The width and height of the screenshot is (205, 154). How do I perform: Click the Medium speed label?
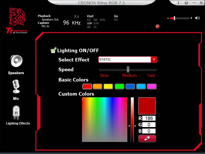pyautogui.click(x=129, y=75)
